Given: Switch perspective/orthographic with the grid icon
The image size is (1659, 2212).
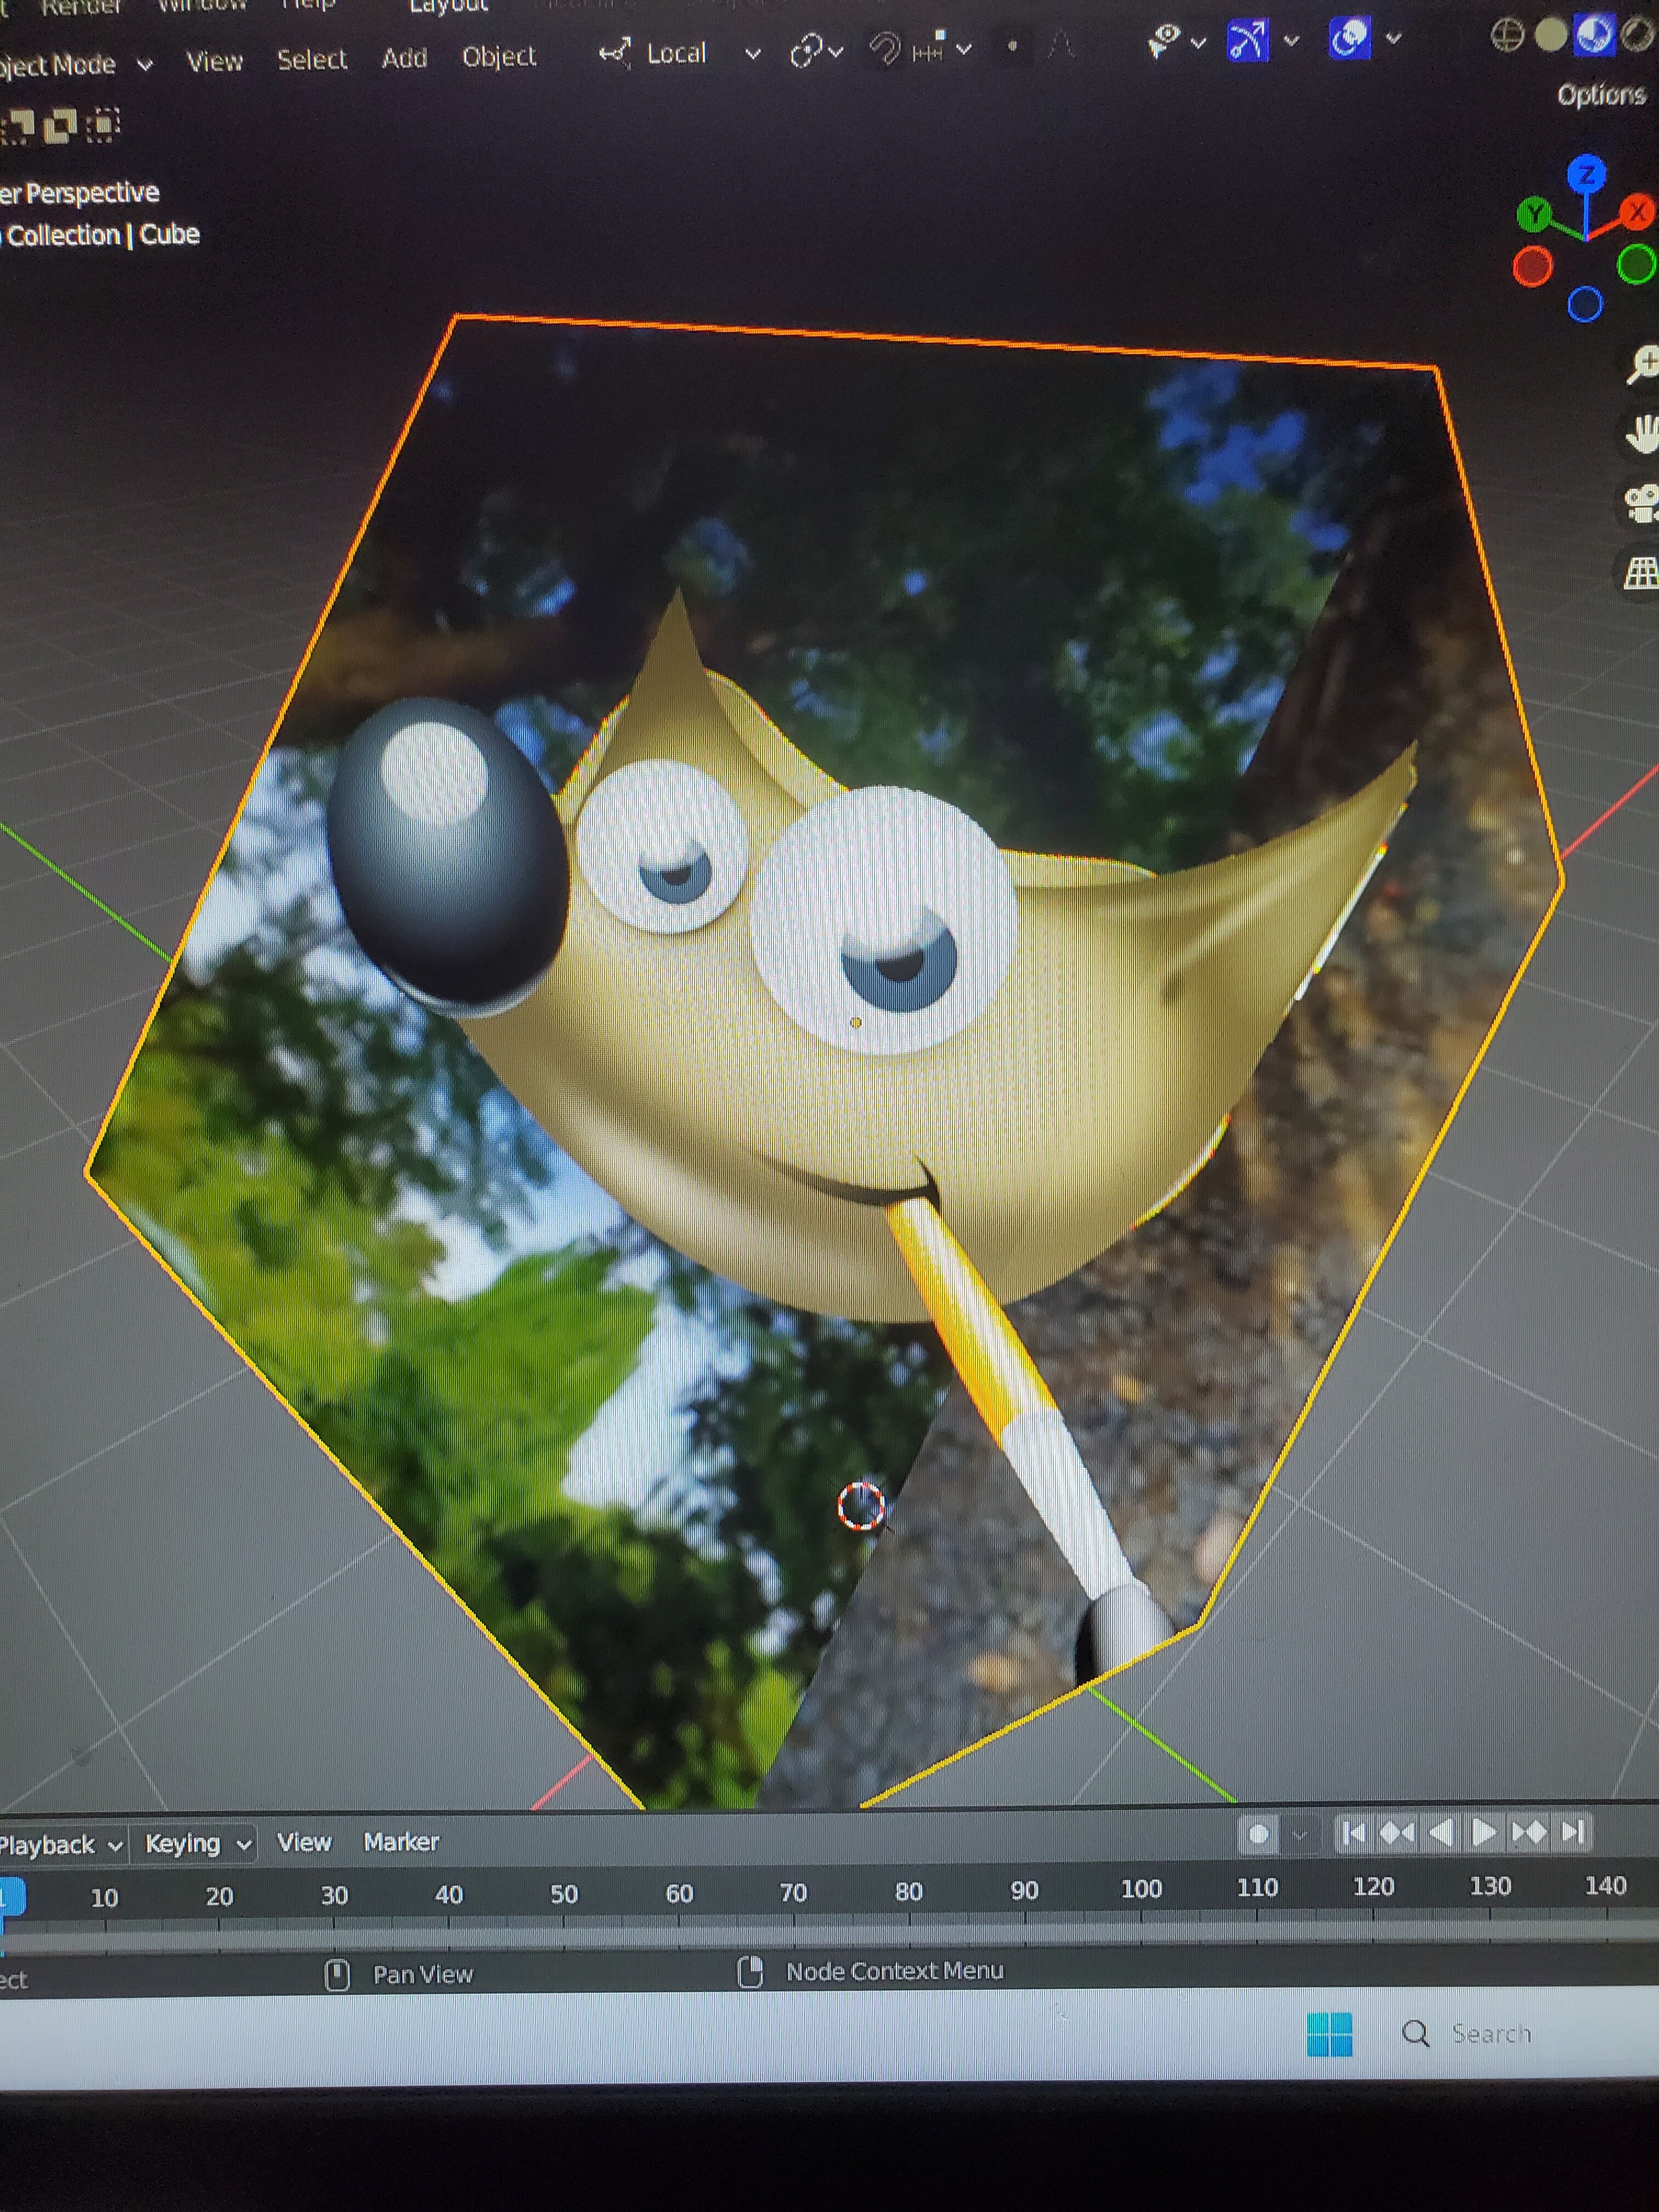Looking at the screenshot, I should pyautogui.click(x=1642, y=573).
